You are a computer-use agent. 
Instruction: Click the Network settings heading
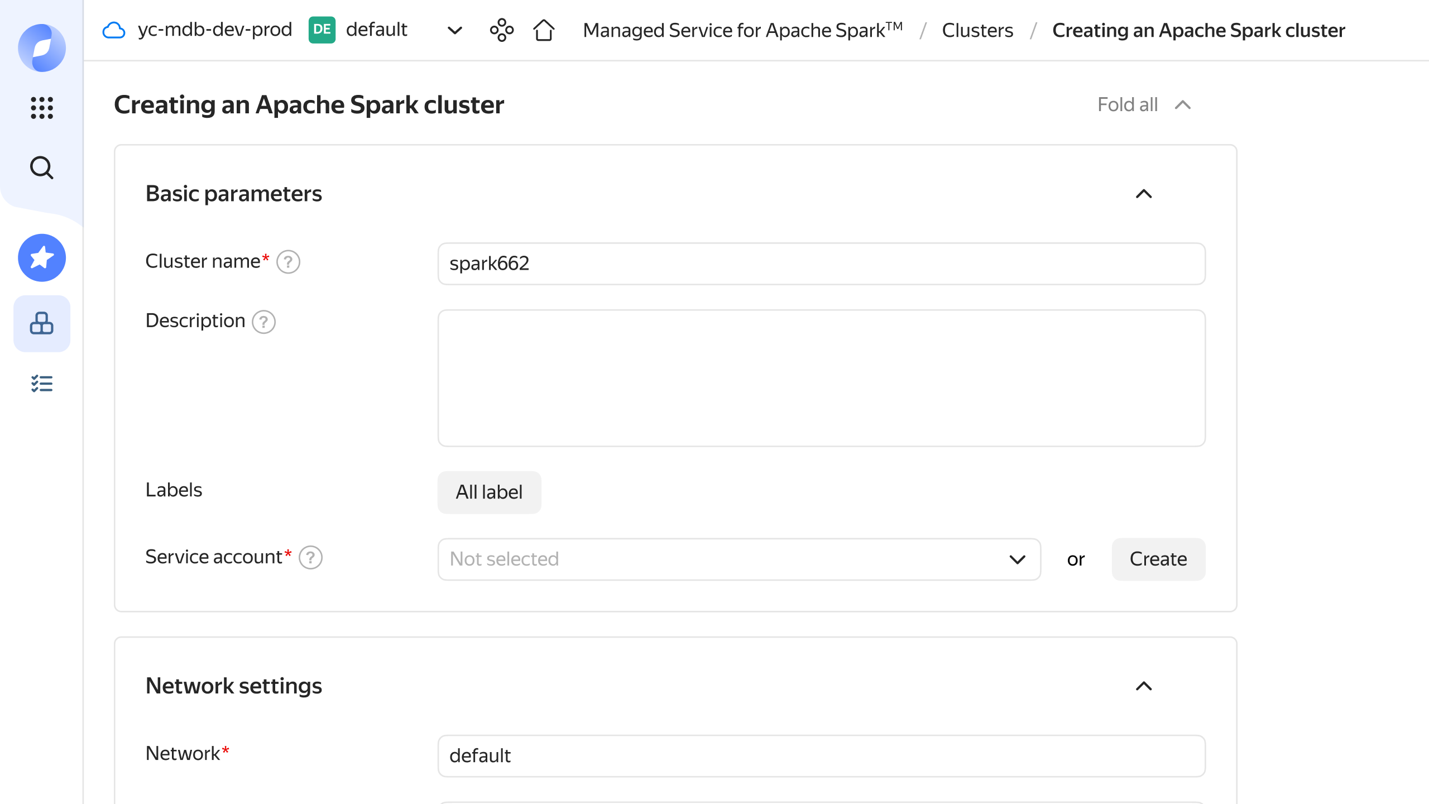pyautogui.click(x=233, y=686)
